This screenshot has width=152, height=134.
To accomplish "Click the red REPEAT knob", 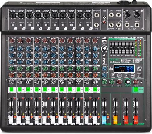I will [x=119, y=82].
